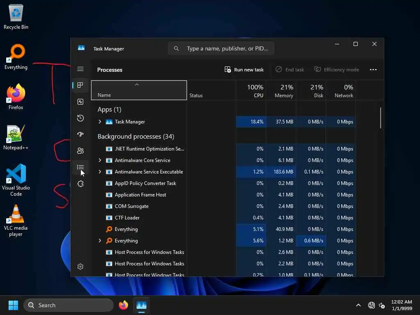This screenshot has height=315, width=420.
Task: Sort by the Status column header
Action: pos(211,91)
